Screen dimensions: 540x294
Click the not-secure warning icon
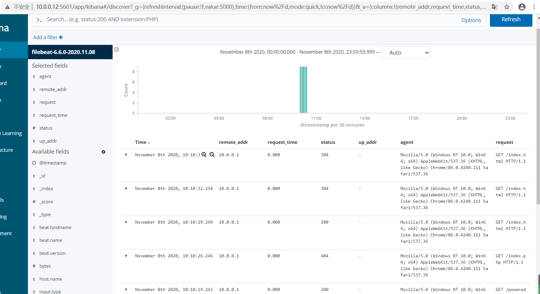point(8,7)
